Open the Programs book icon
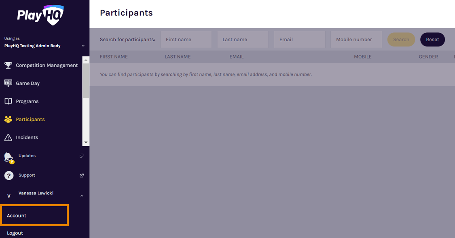The width and height of the screenshot is (455, 238). coord(8,101)
